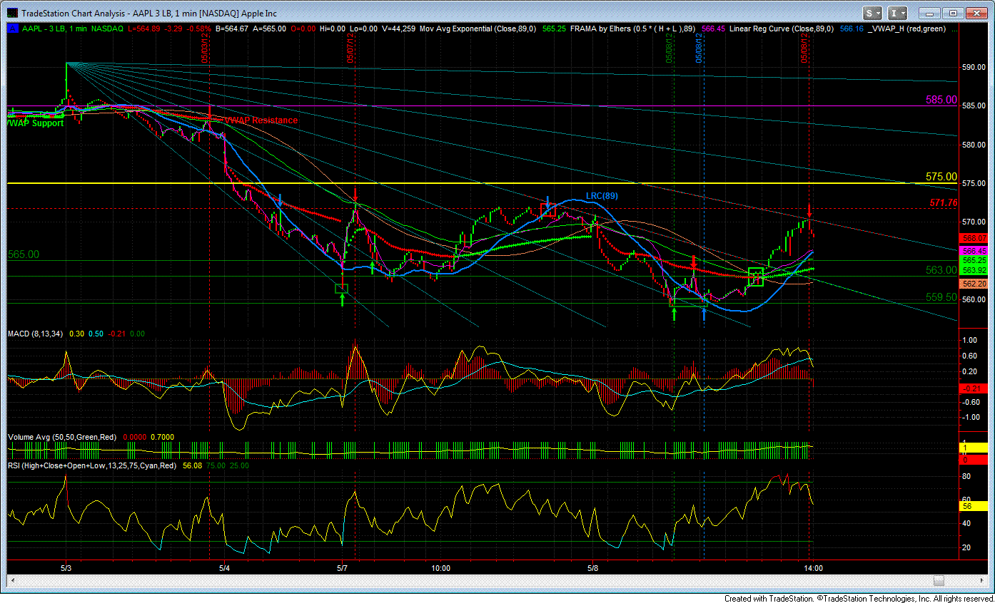Click the 563.00 green level label
Viewport: 995px width, 603px height.
click(941, 270)
